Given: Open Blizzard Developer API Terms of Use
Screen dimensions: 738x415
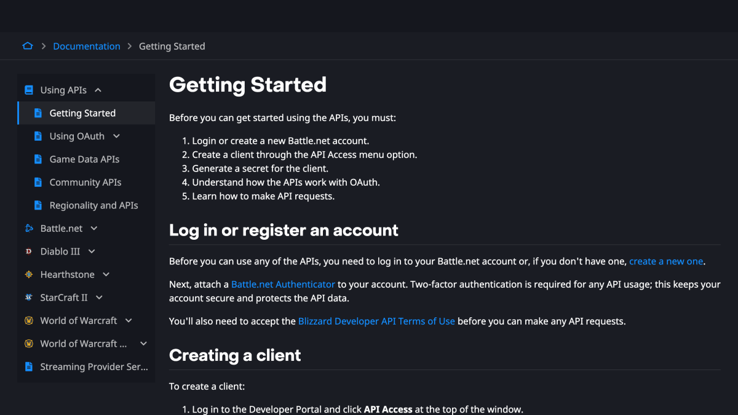Looking at the screenshot, I should (x=376, y=321).
